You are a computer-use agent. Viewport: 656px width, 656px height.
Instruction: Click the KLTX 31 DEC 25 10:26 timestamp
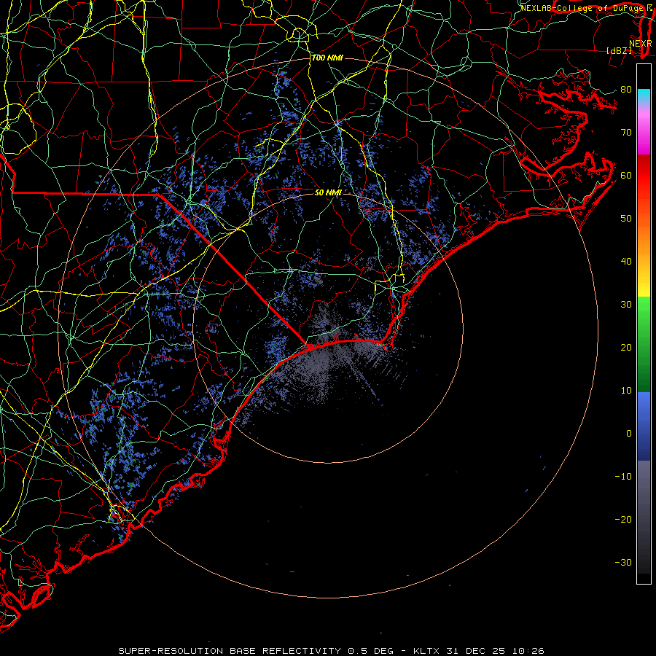[479, 651]
